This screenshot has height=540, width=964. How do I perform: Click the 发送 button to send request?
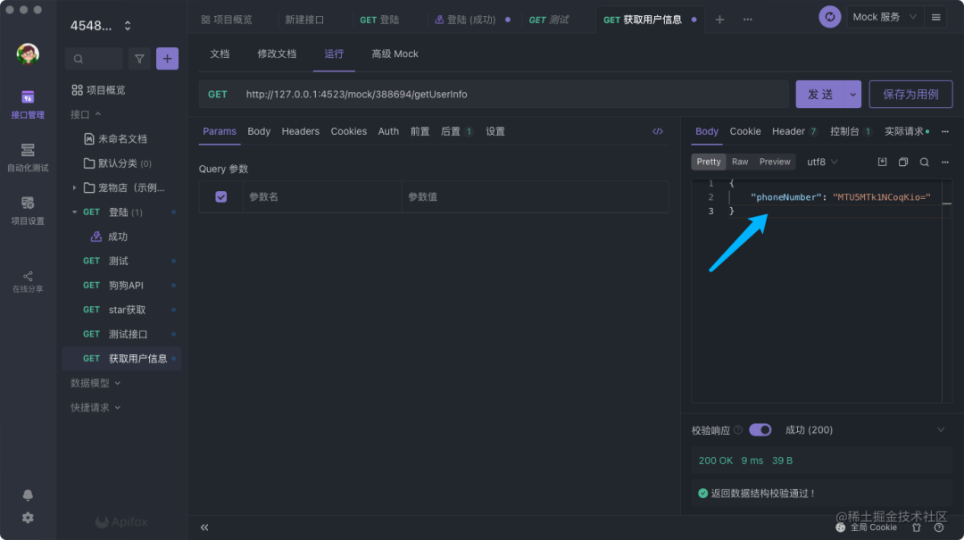[820, 95]
